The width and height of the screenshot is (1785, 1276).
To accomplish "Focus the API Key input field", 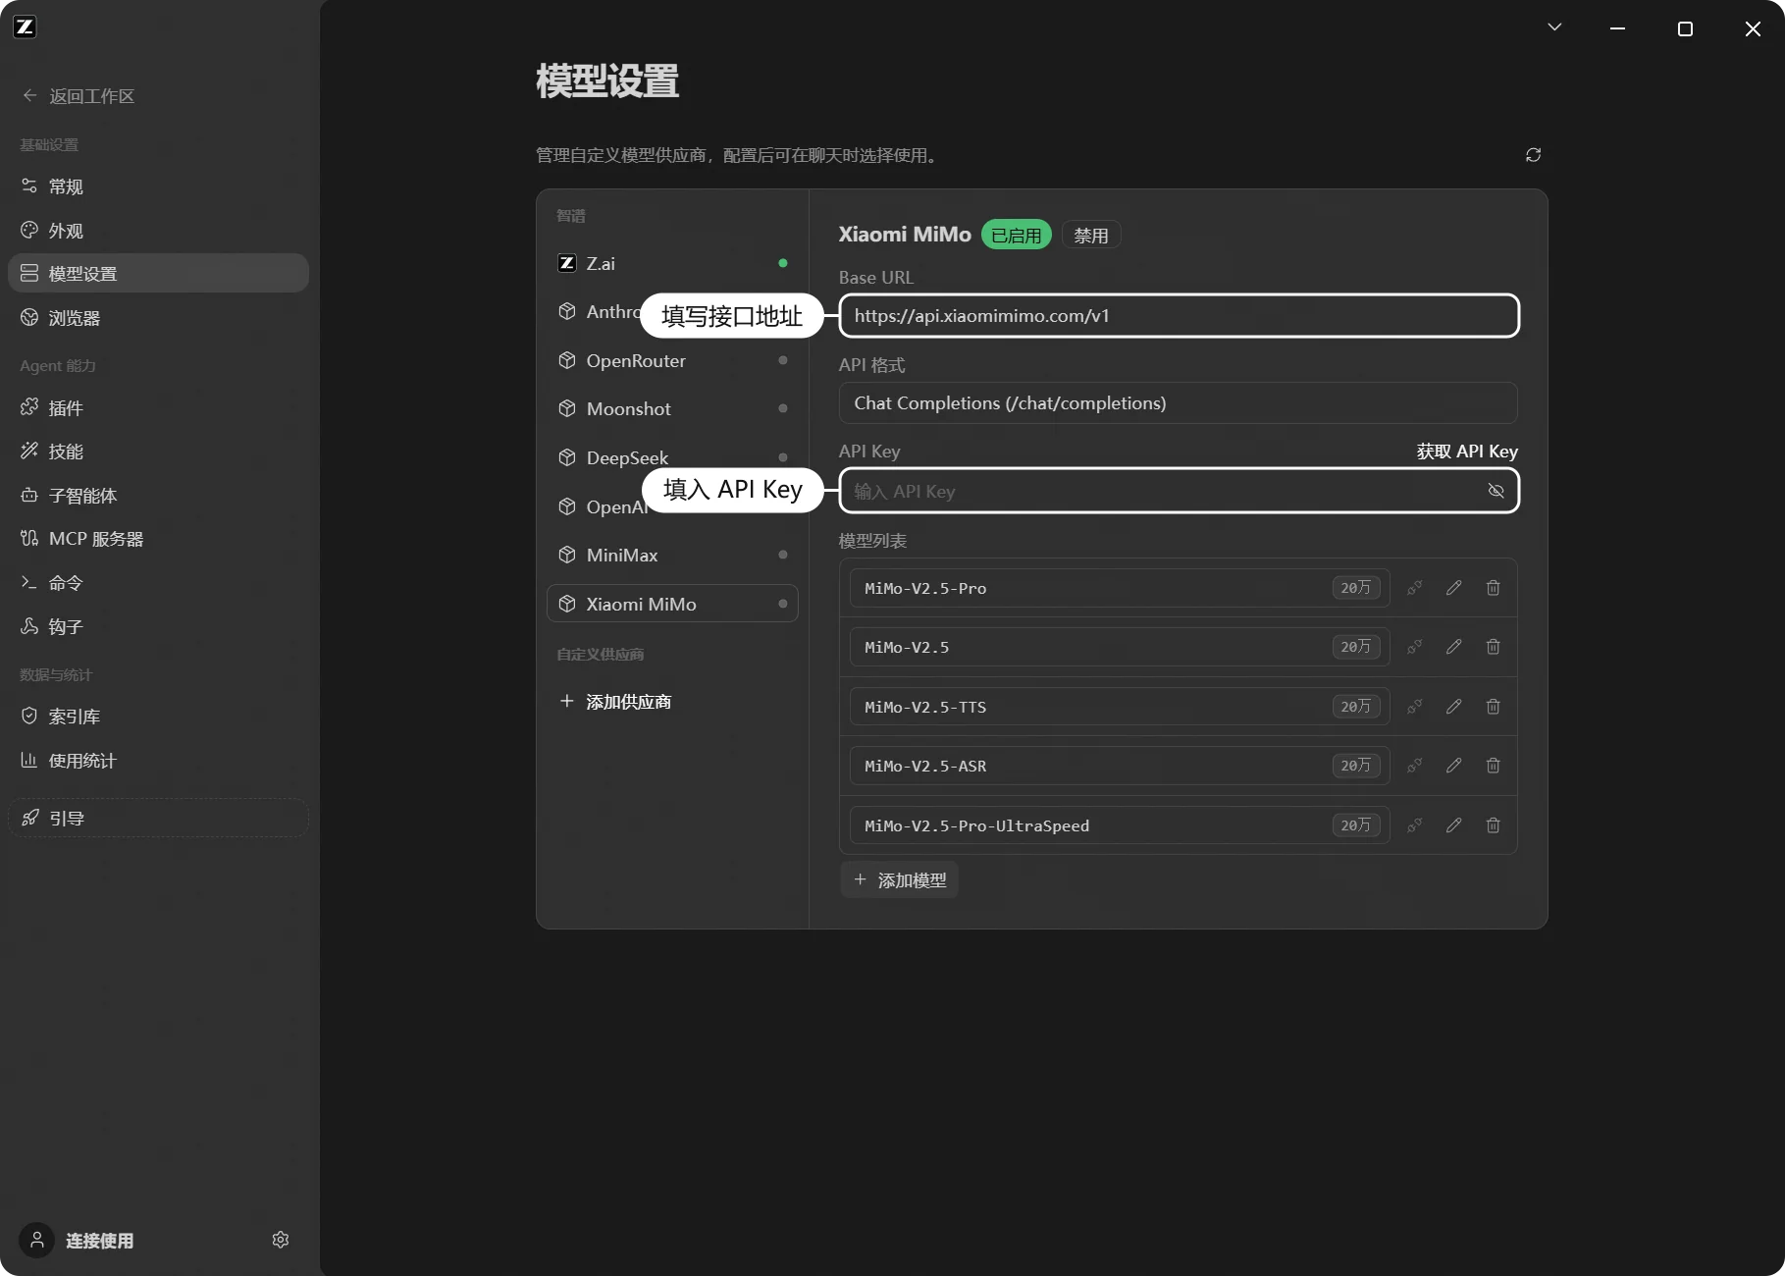I will 1179,491.
